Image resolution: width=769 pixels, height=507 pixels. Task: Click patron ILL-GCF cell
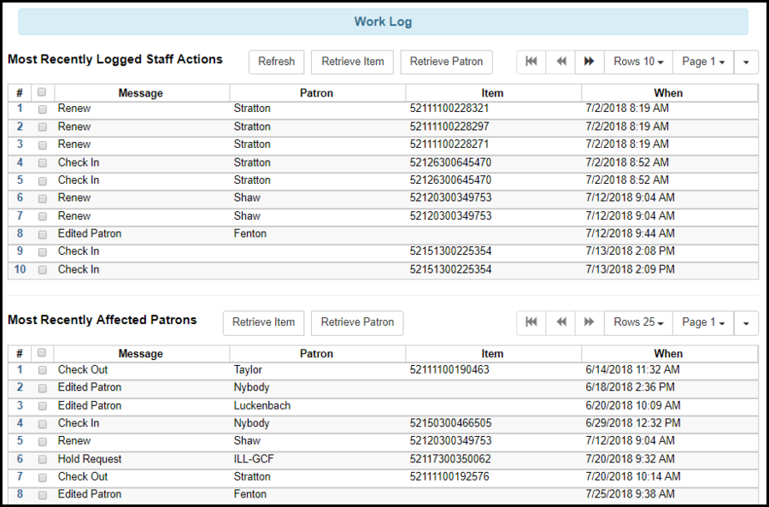point(254,459)
